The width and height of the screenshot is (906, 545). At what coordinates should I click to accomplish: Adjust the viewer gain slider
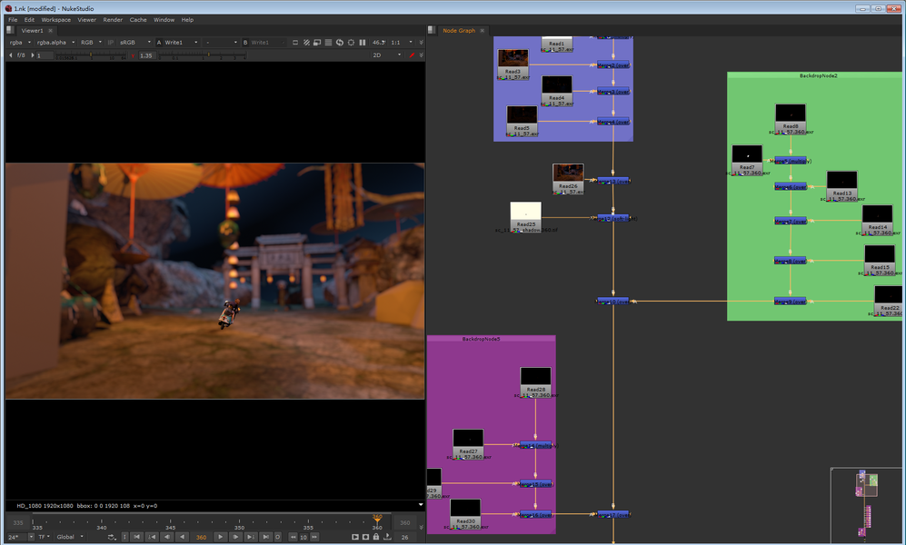91,55
